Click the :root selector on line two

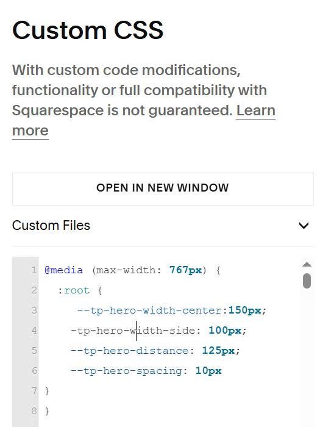(74, 290)
